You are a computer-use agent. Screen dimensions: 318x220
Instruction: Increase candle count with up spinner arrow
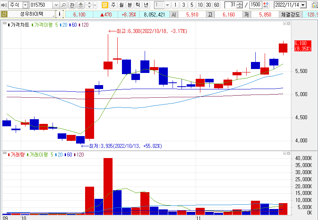click(x=240, y=3)
